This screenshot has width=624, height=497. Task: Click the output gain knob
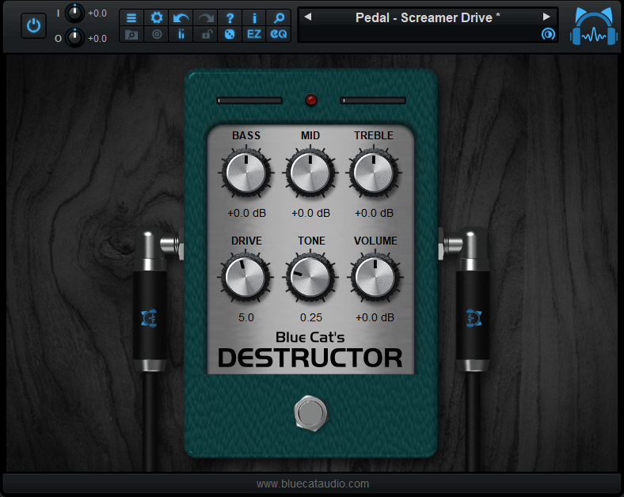pos(74,38)
